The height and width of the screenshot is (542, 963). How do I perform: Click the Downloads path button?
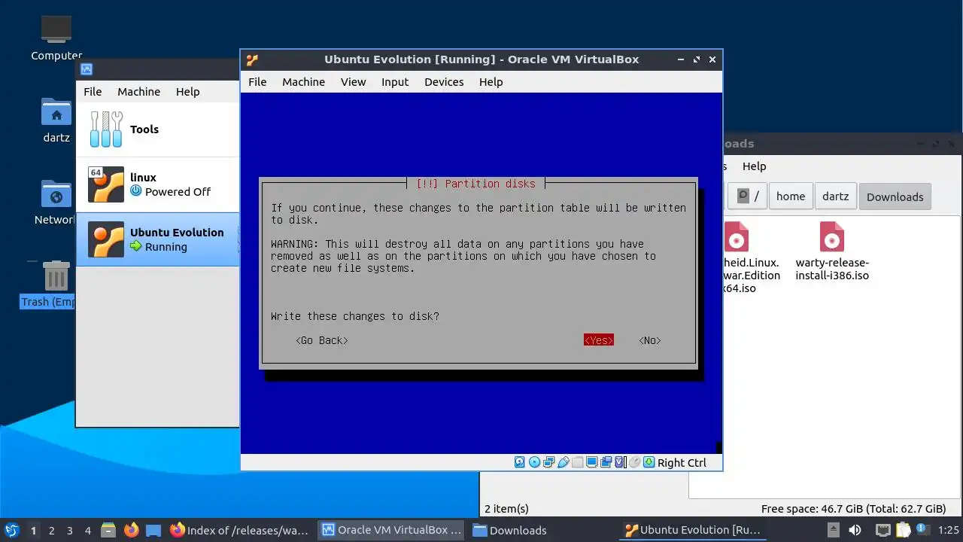click(895, 196)
